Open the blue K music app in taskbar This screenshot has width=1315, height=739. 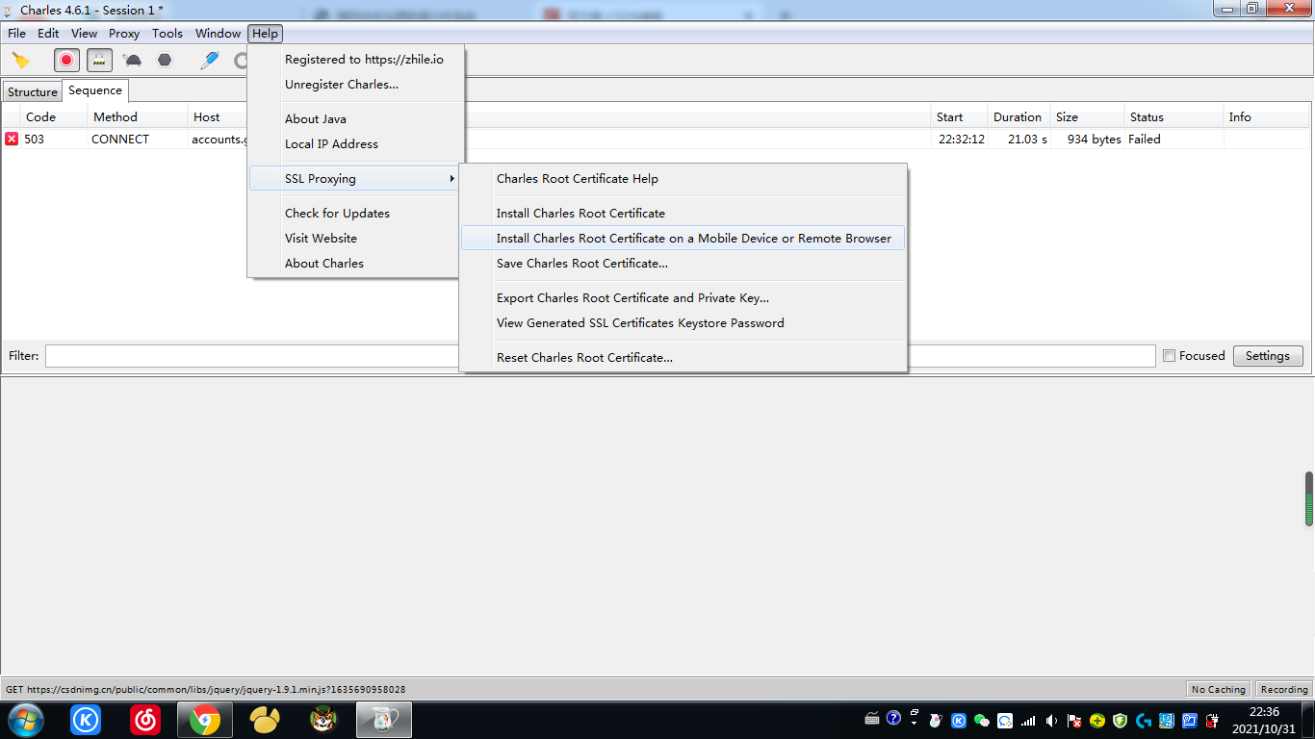tap(86, 719)
